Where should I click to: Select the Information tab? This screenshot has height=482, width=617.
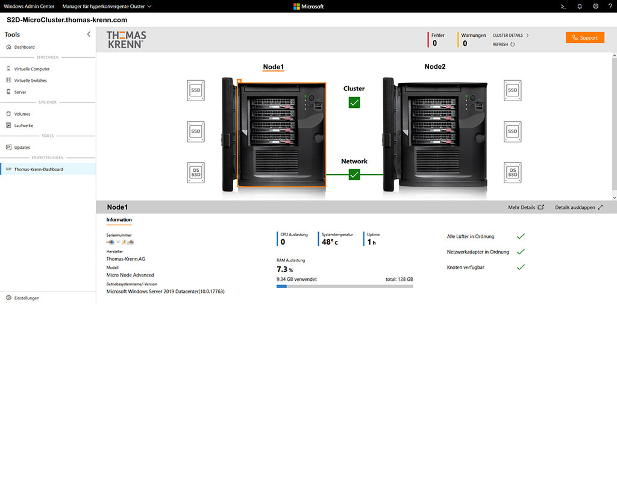point(119,220)
